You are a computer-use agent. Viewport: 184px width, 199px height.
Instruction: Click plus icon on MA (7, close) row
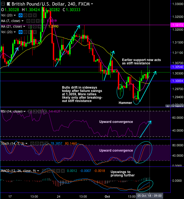38,21
